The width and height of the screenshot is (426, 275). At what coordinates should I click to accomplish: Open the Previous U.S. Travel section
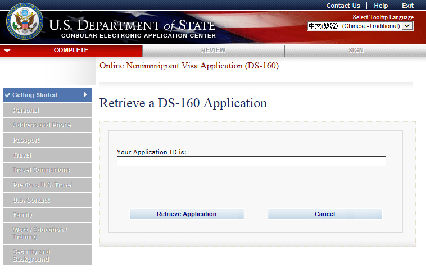[47, 185]
